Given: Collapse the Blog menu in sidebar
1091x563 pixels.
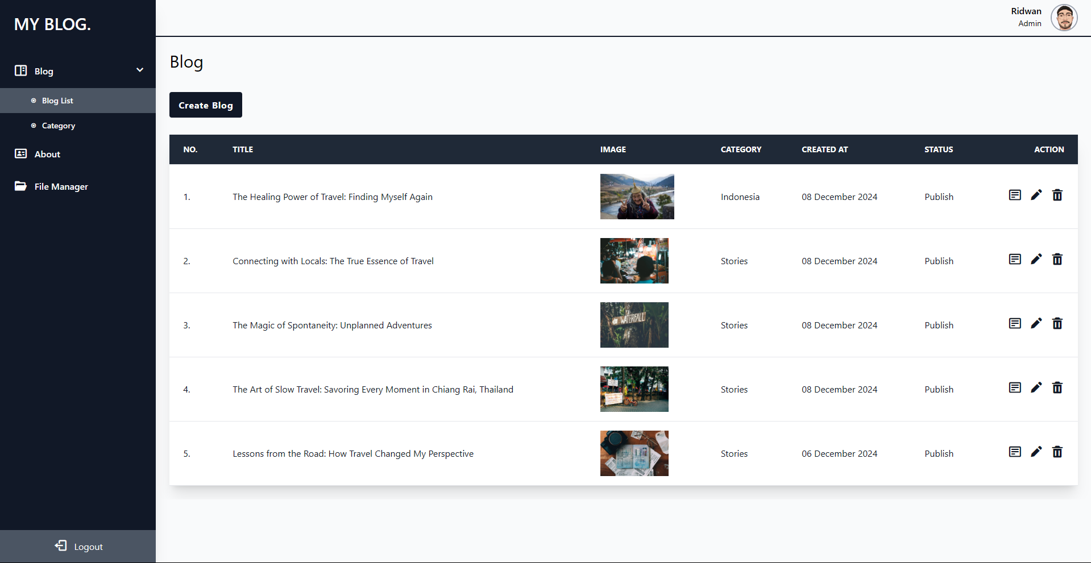Looking at the screenshot, I should click(140, 70).
